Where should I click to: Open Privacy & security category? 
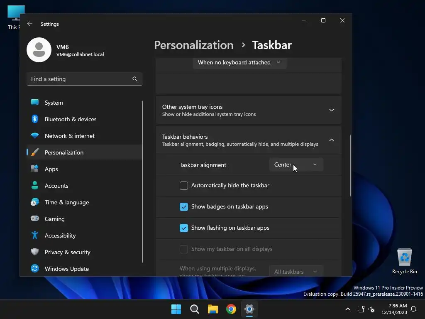pos(84,252)
